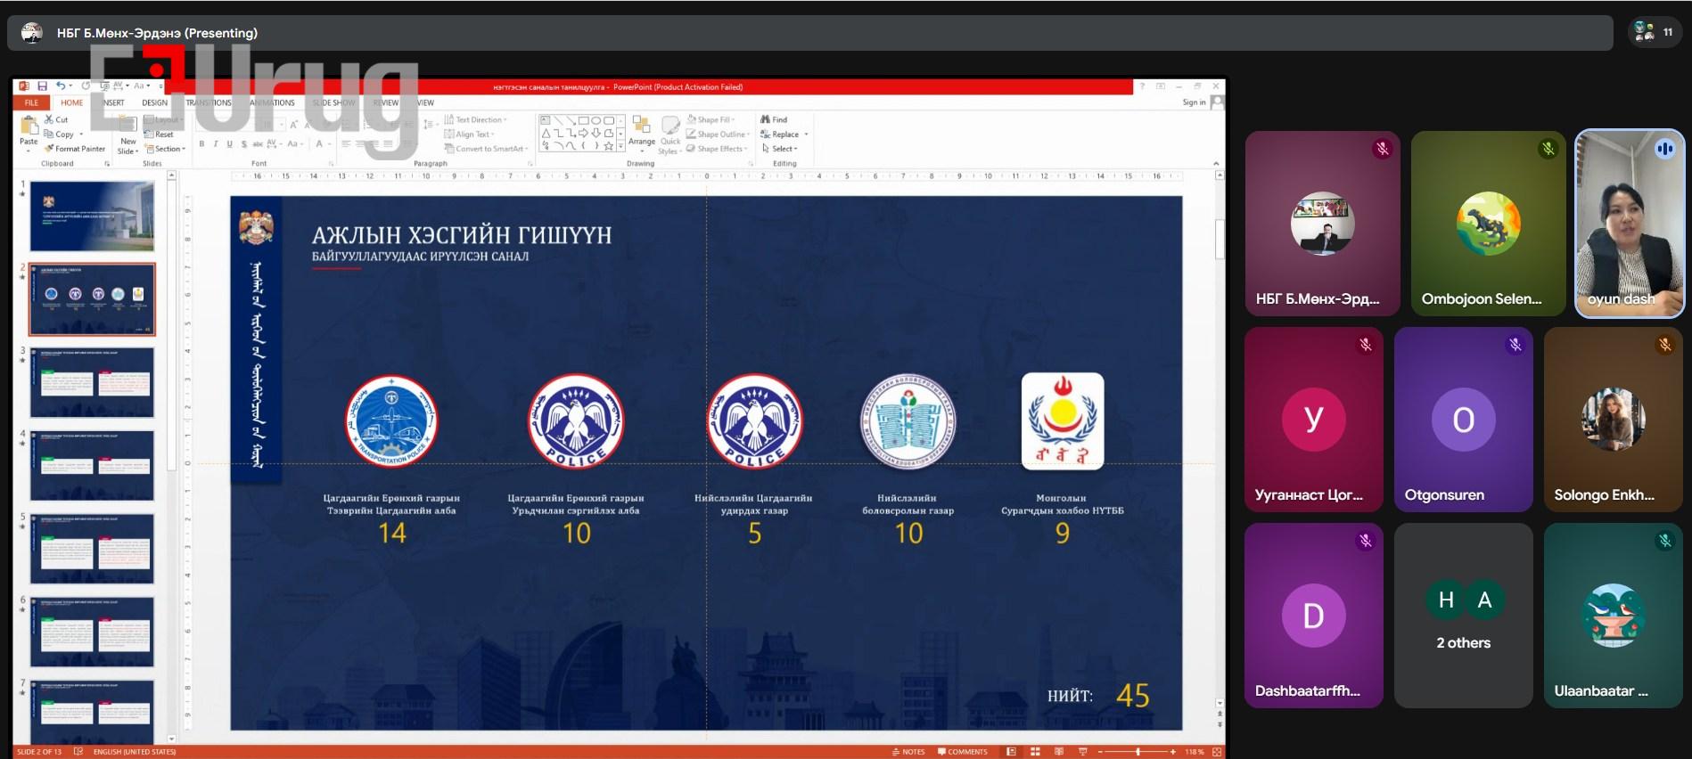
Task: Click the zoom slider handle in status bar
Action: [1138, 752]
